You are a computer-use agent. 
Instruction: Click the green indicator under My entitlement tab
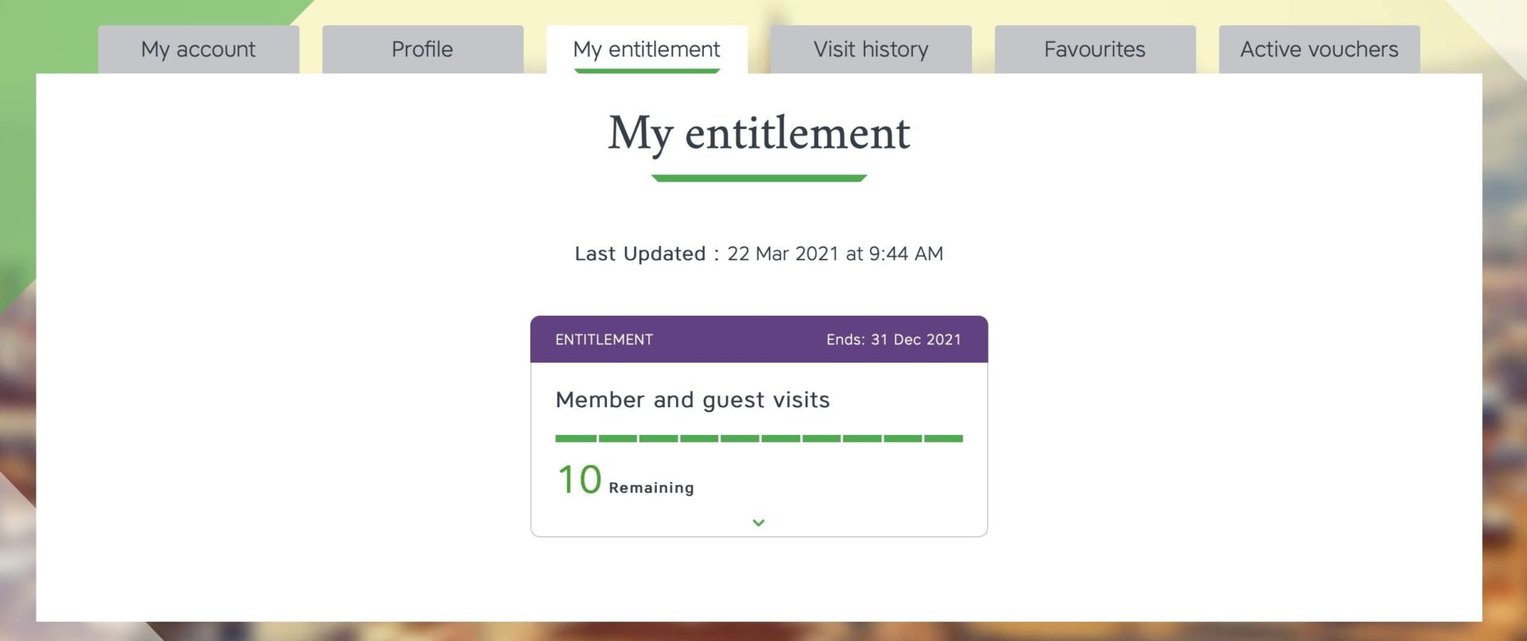[647, 71]
